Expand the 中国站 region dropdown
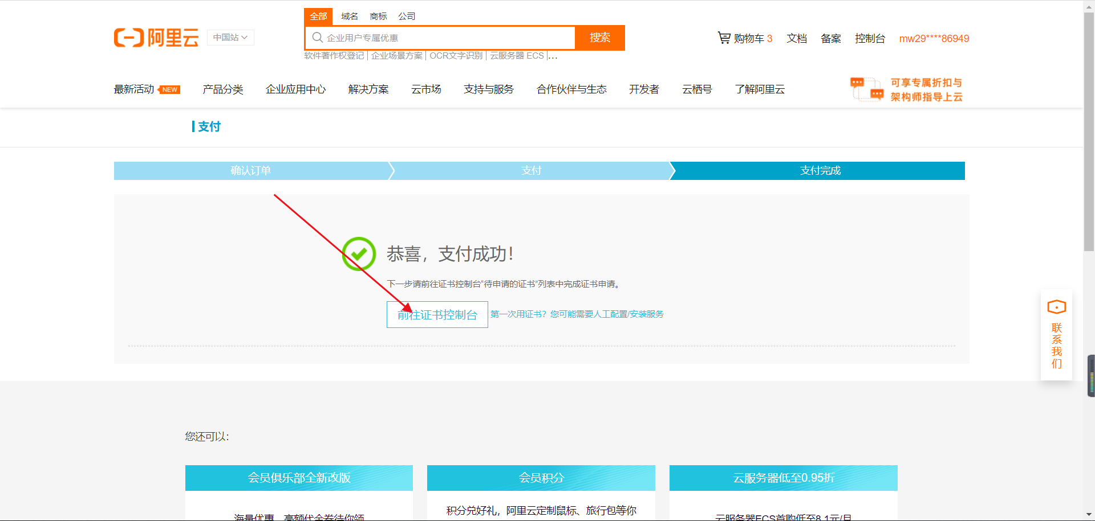Image resolution: width=1095 pixels, height=521 pixels. click(230, 38)
